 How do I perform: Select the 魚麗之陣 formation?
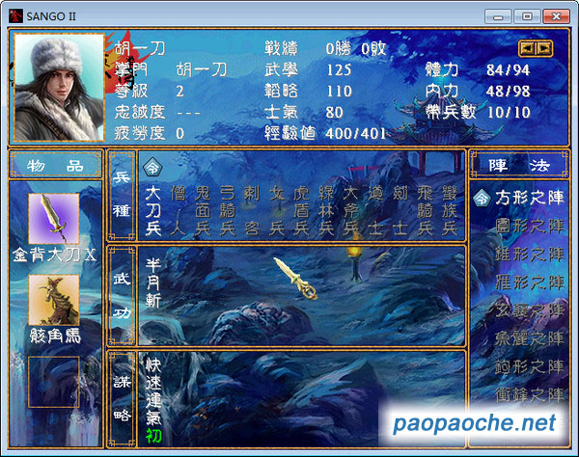point(530,338)
